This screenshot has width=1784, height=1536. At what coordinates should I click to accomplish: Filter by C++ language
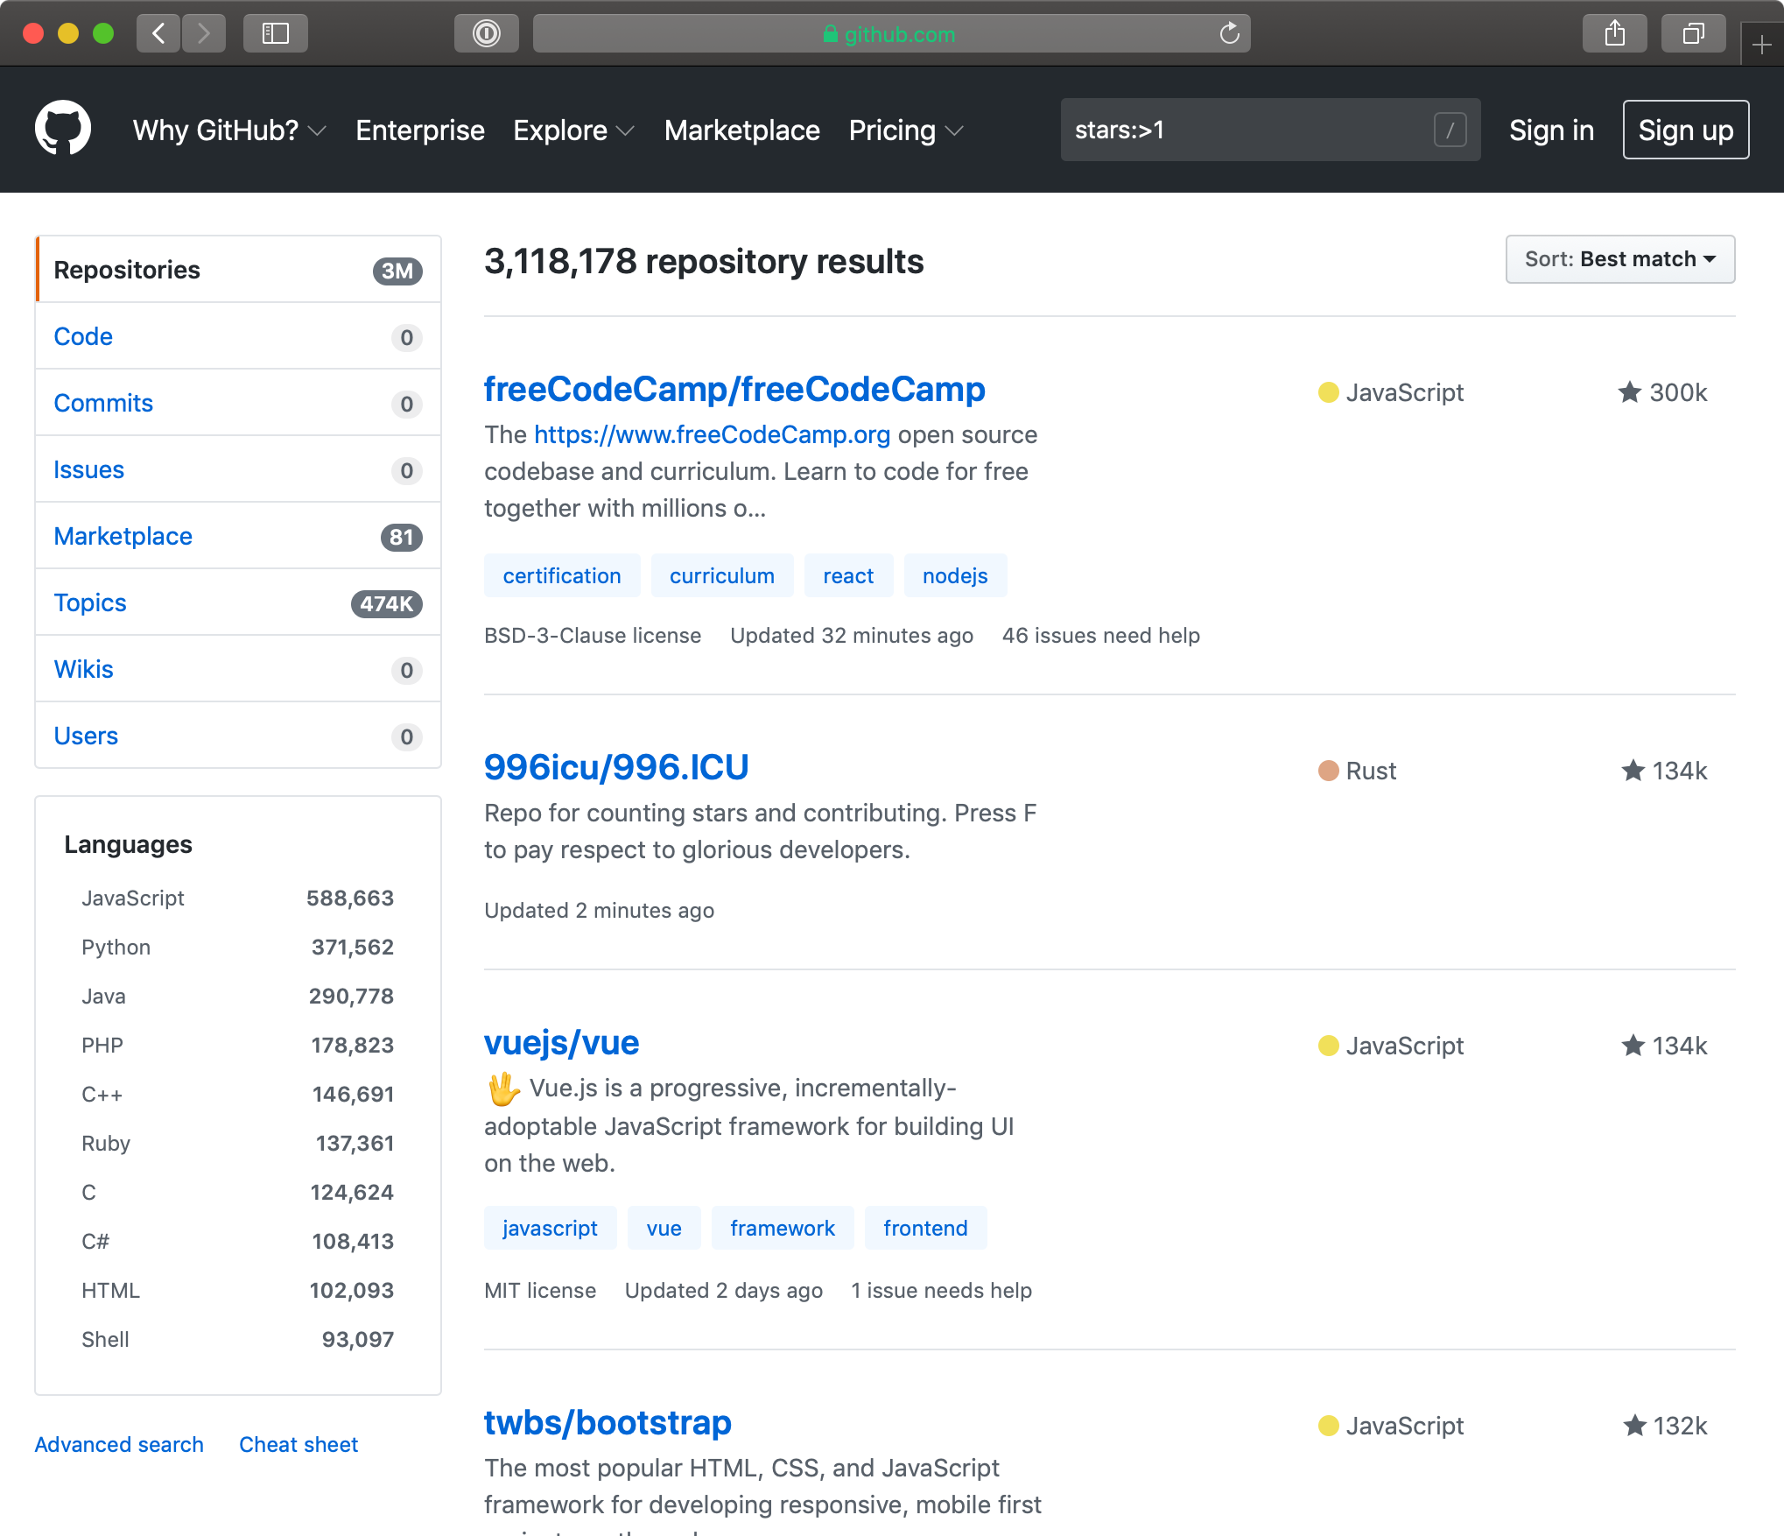(238, 1094)
